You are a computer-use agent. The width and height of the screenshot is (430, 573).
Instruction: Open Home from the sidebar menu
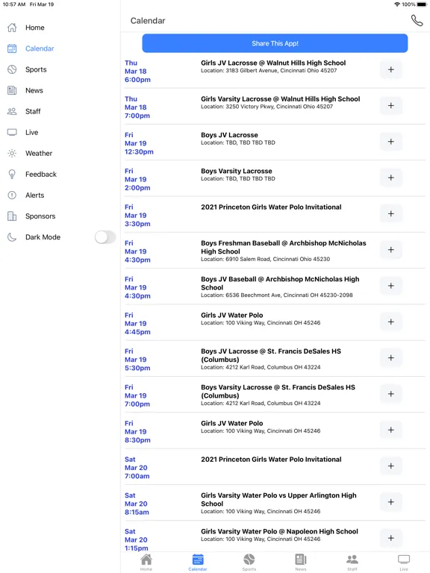[35, 28]
